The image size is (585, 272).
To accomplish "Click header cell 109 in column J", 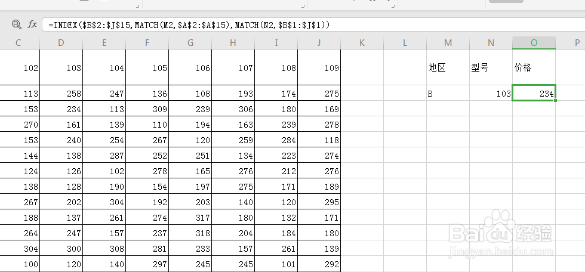I will click(x=319, y=67).
